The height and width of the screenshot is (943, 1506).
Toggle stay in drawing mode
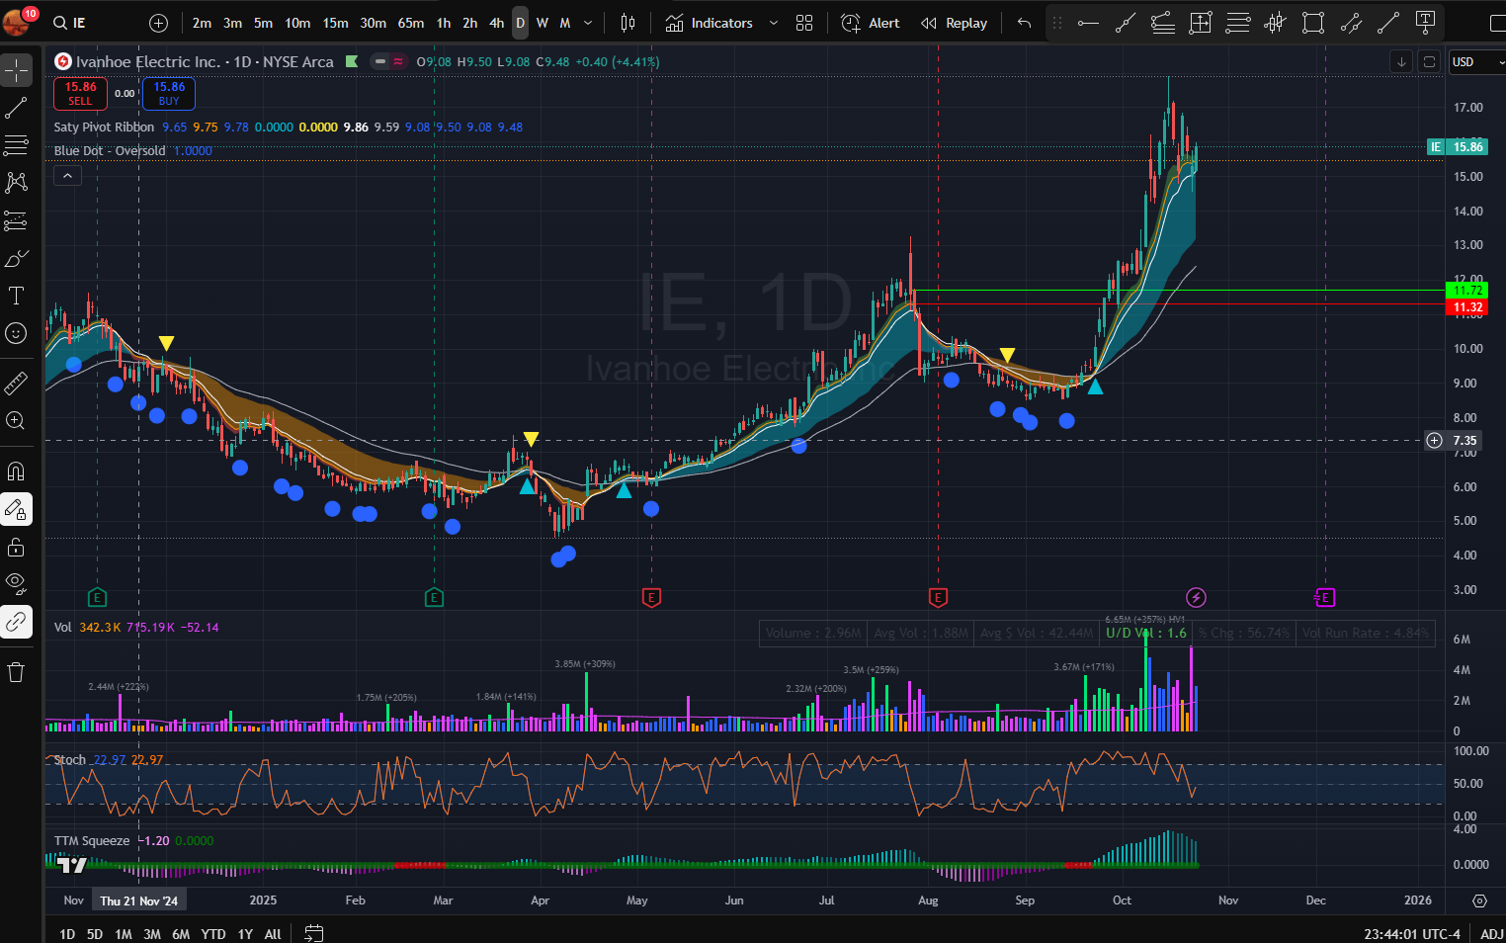16,509
